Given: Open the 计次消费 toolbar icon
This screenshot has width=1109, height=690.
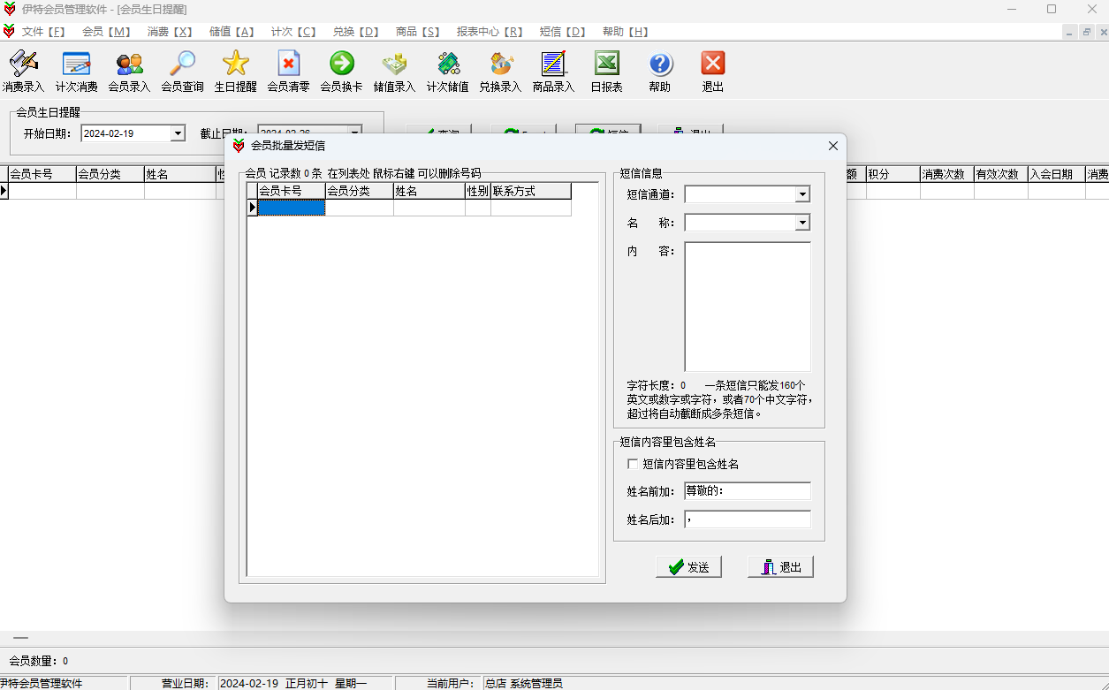Looking at the screenshot, I should pyautogui.click(x=77, y=72).
